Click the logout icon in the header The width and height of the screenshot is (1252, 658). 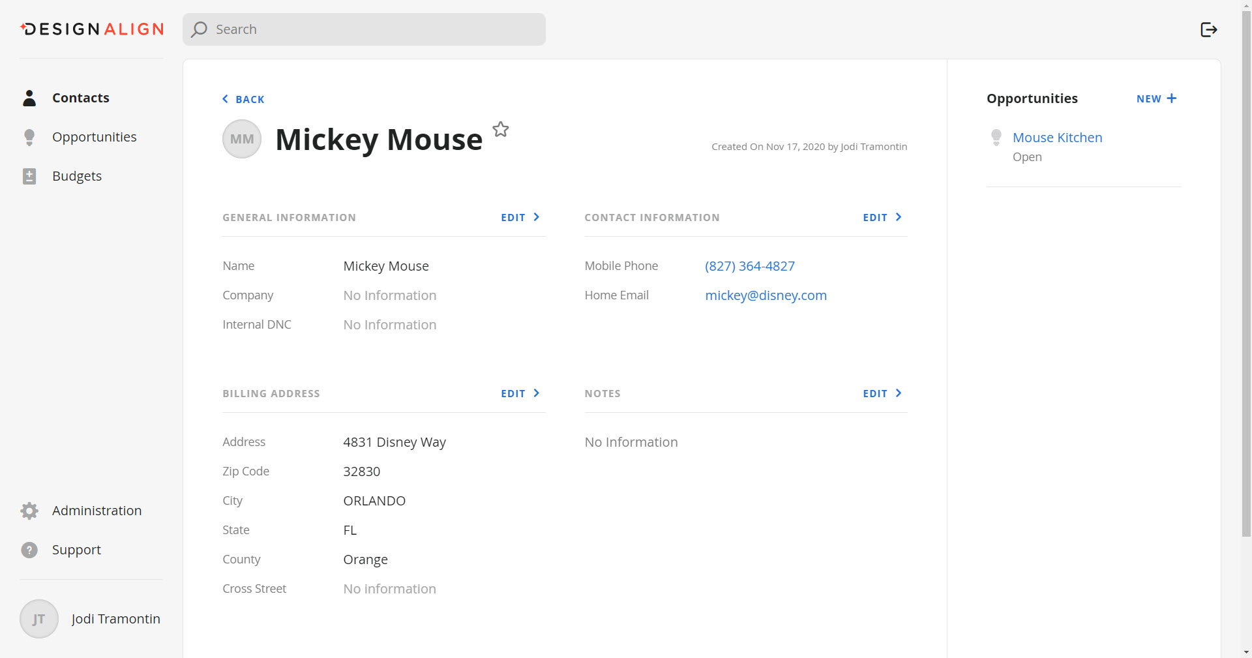1209,29
